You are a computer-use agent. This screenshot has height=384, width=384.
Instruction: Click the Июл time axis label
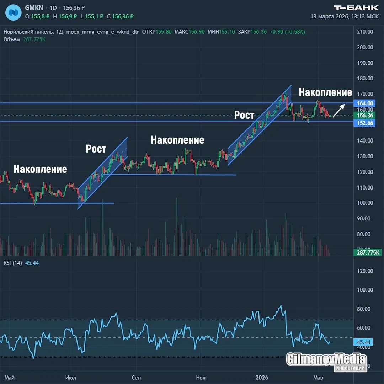point(70,378)
